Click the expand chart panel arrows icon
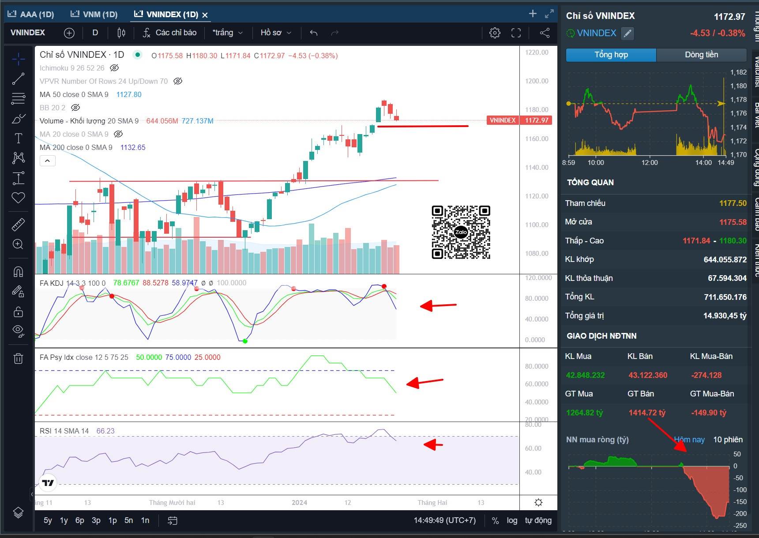The width and height of the screenshot is (759, 538). 549,14
